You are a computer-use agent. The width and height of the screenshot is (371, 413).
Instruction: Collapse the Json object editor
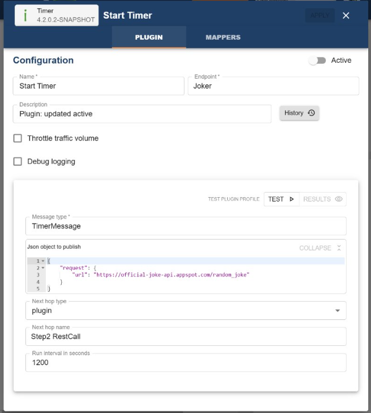[x=320, y=248]
